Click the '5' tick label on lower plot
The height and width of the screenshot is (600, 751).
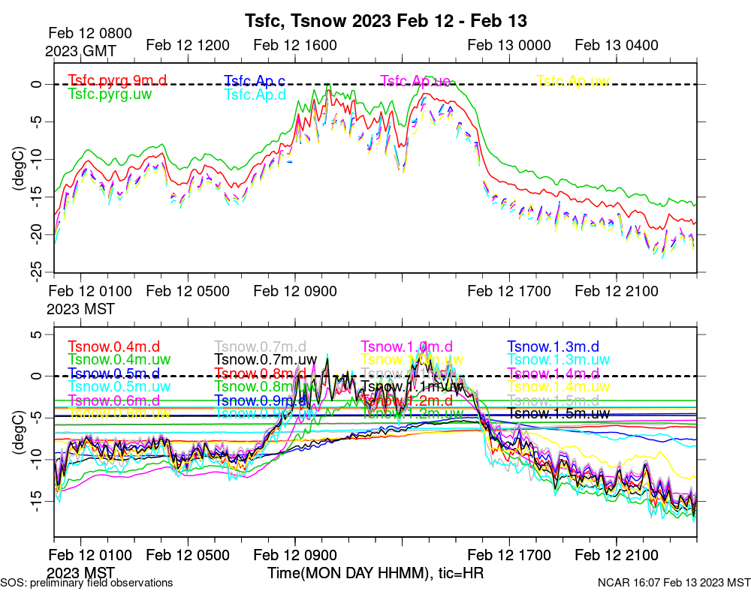[36, 334]
